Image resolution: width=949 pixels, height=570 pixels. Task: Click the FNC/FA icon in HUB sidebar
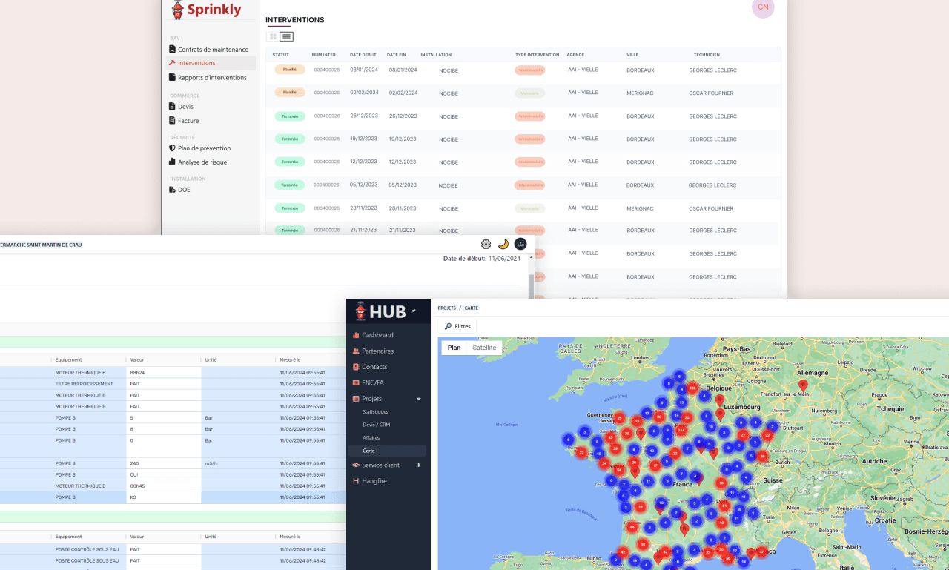[x=356, y=382]
